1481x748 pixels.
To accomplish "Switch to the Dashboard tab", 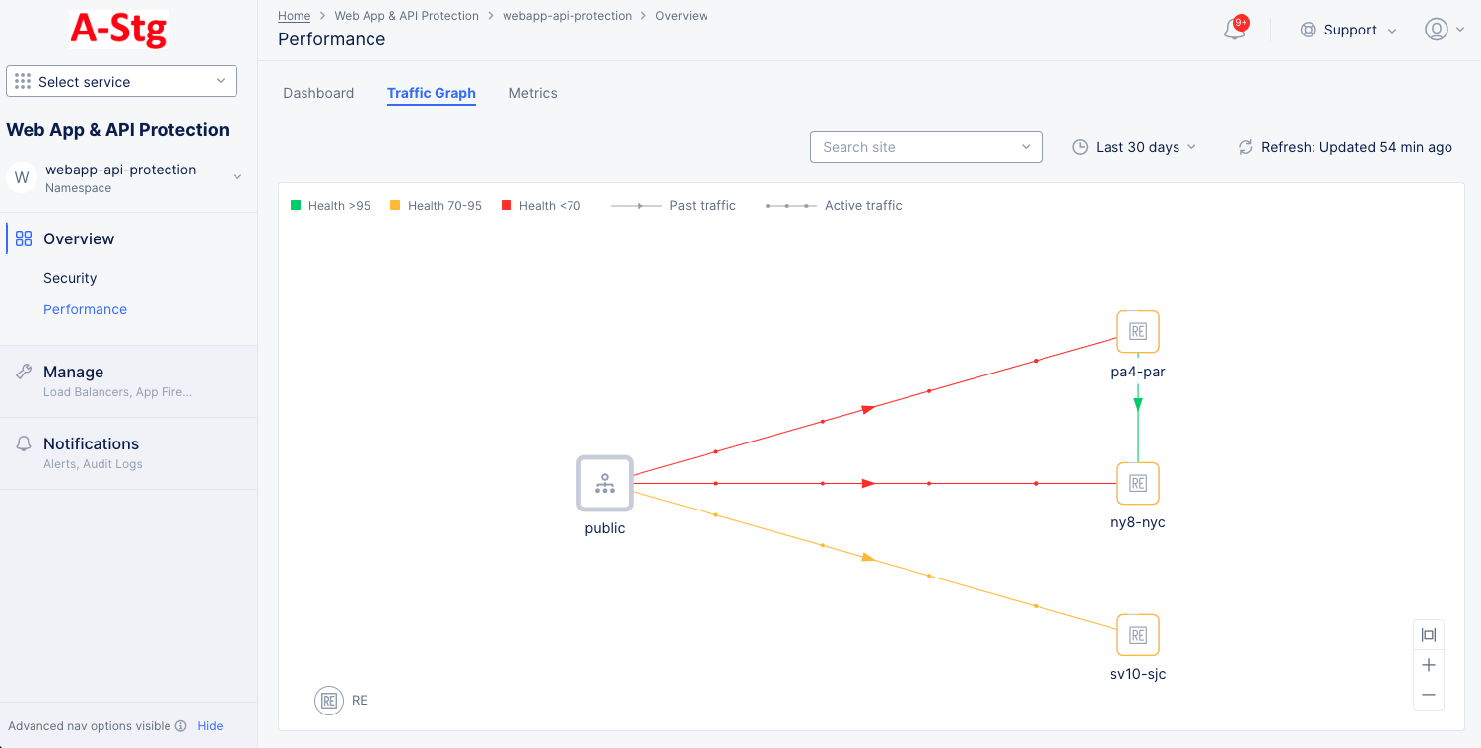I will point(318,93).
